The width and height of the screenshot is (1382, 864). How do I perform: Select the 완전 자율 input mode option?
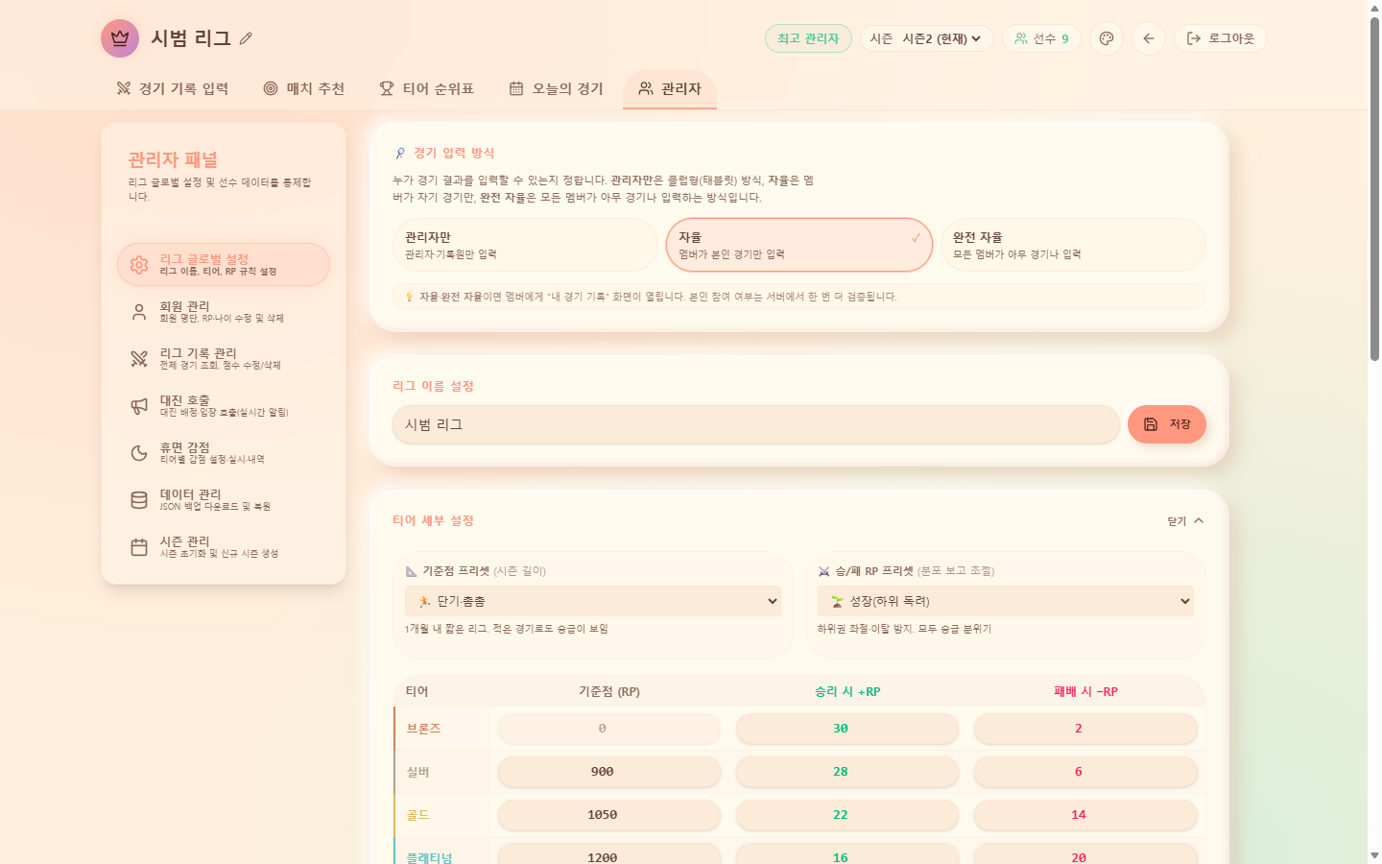[1073, 245]
